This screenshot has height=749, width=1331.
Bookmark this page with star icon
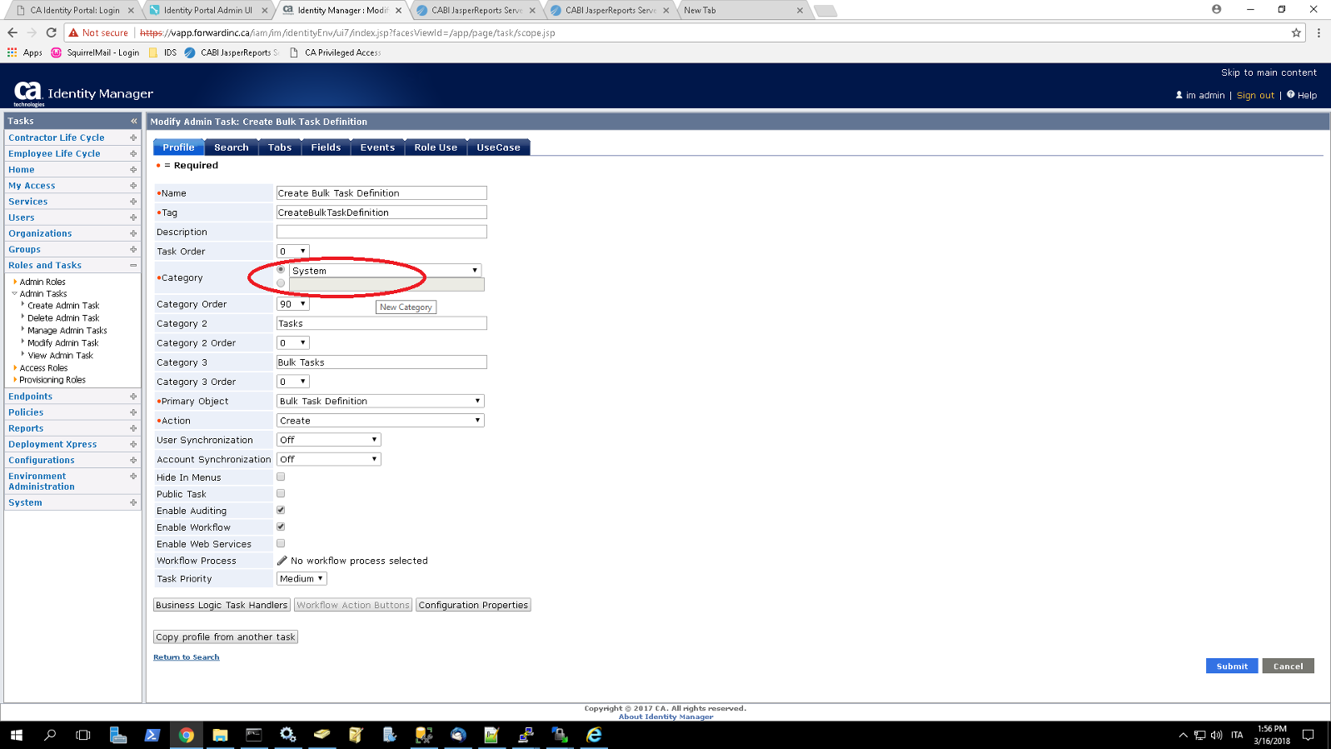pos(1296,32)
